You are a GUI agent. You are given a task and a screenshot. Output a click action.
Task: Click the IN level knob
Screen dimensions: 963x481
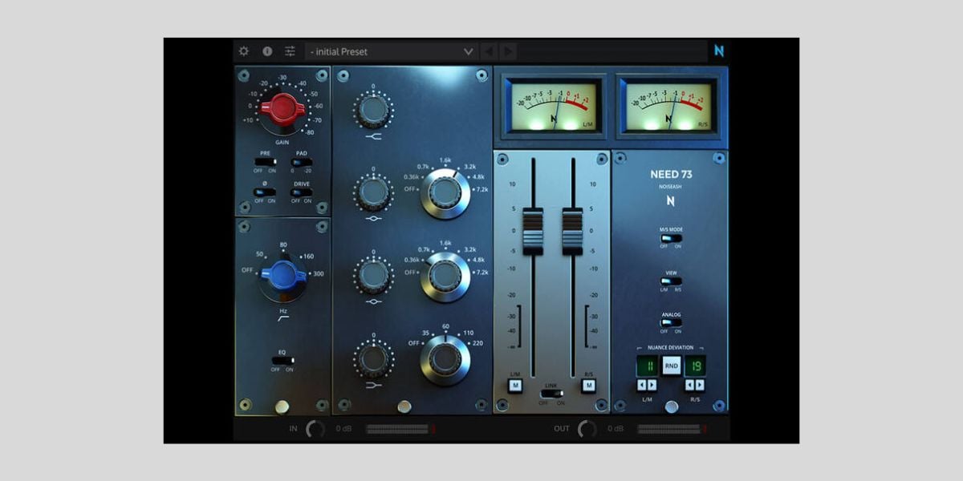[315, 429]
